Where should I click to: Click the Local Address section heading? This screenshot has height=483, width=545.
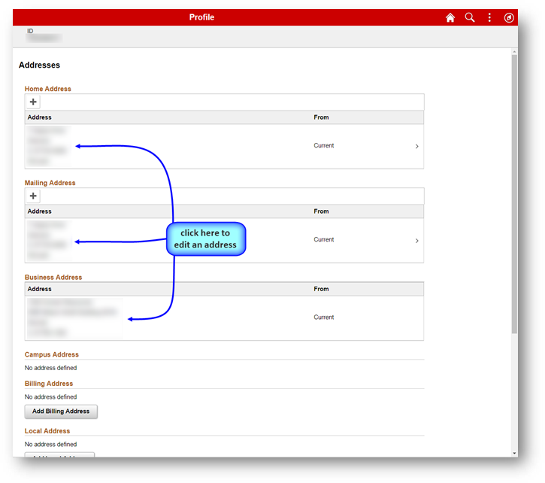[x=47, y=431]
